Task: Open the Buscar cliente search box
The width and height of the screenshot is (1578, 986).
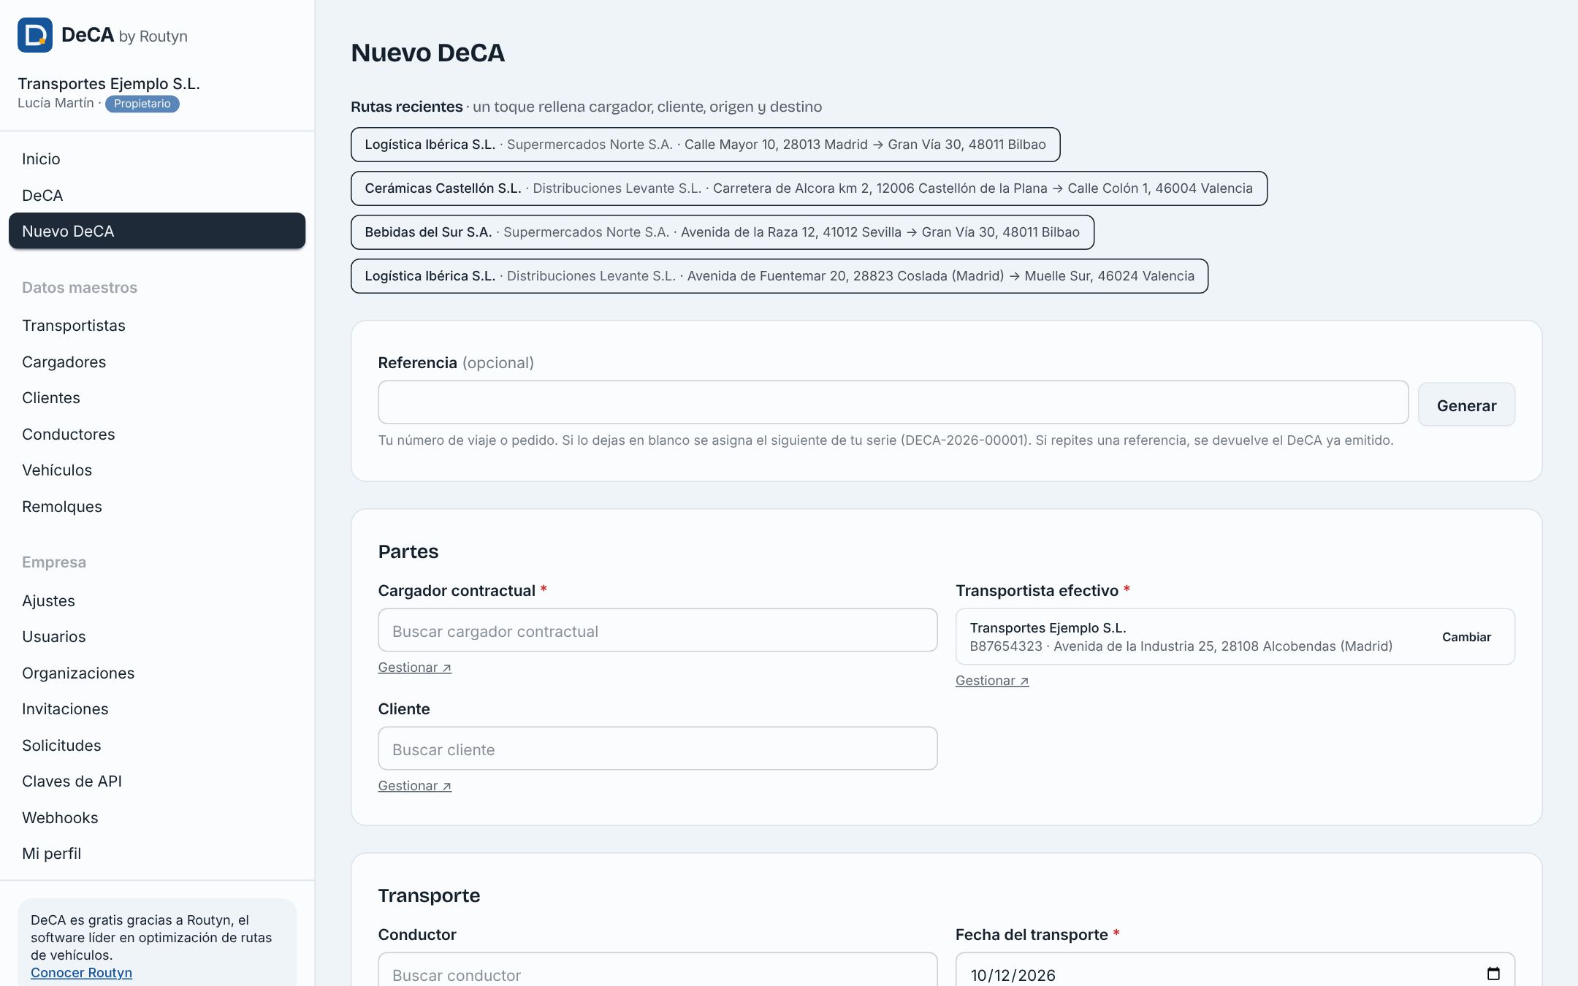Action: (x=657, y=749)
